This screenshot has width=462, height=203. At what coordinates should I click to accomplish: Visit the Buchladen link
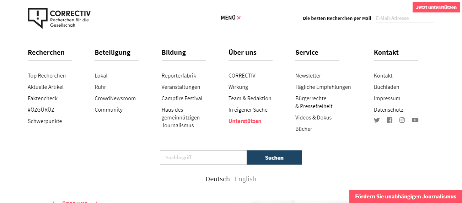click(x=386, y=87)
